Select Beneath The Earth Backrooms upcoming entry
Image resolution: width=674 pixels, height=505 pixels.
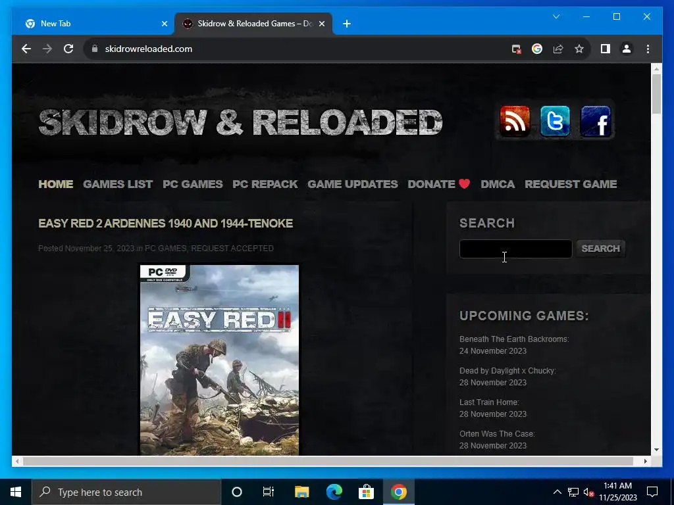tap(514, 345)
